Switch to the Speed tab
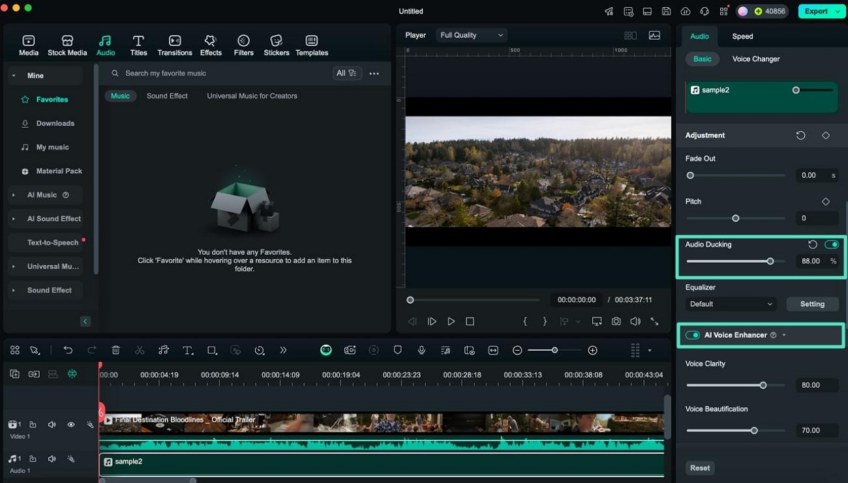Screen dimensions: 848x483 click(x=742, y=37)
